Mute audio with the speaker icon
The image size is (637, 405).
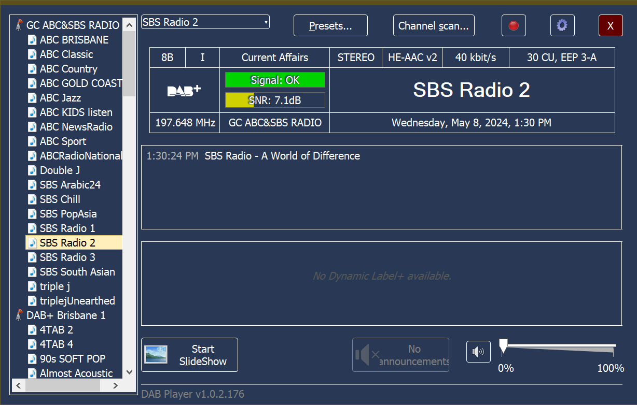pos(478,352)
